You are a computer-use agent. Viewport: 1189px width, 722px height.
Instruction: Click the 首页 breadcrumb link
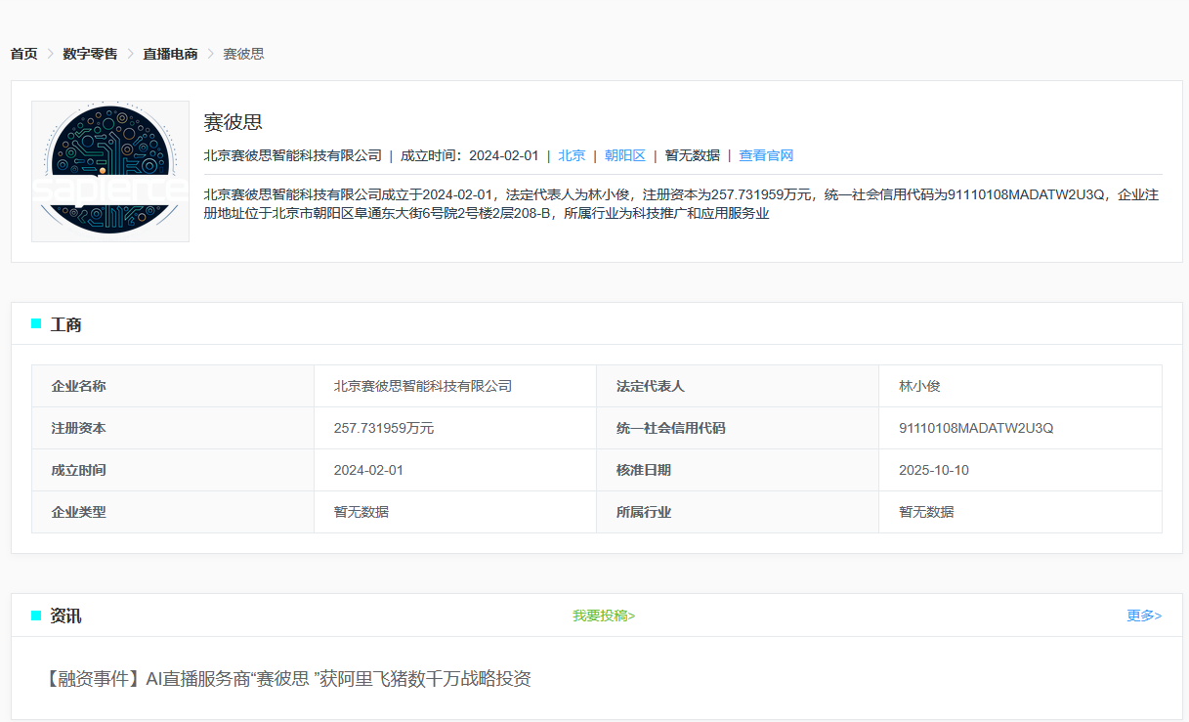coord(24,54)
